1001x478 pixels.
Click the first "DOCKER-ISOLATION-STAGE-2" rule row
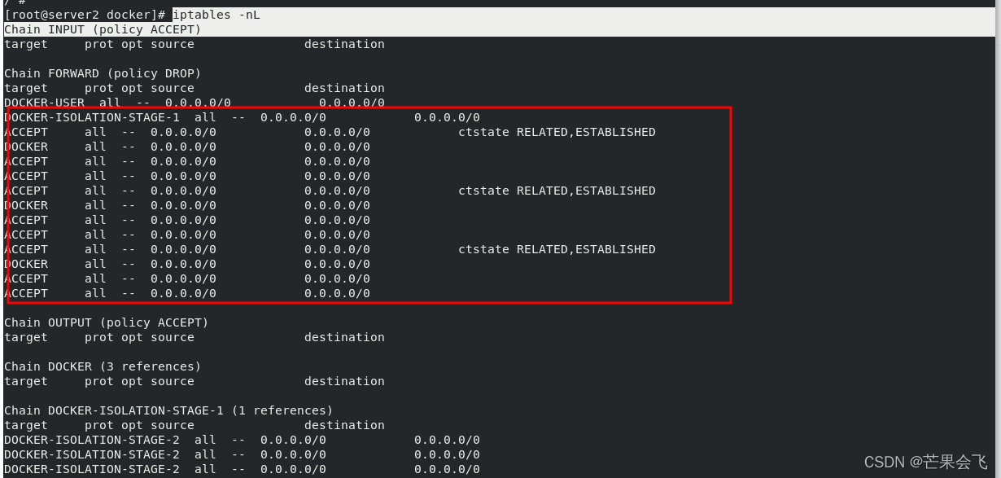click(x=242, y=440)
